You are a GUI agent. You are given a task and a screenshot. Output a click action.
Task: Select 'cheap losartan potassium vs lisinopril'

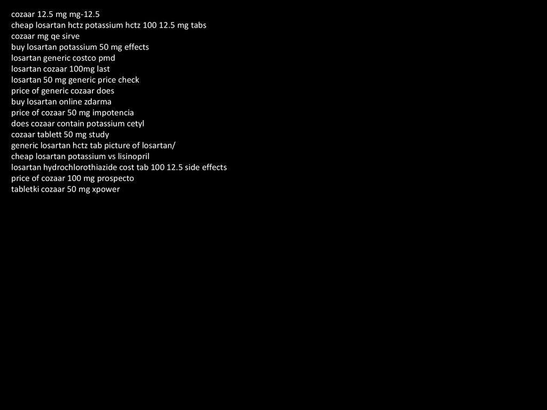[80, 156]
